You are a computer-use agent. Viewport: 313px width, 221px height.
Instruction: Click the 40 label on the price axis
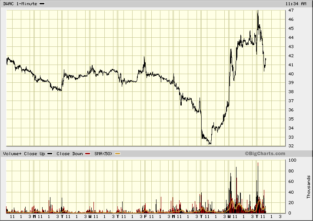pyautogui.click(x=291, y=74)
